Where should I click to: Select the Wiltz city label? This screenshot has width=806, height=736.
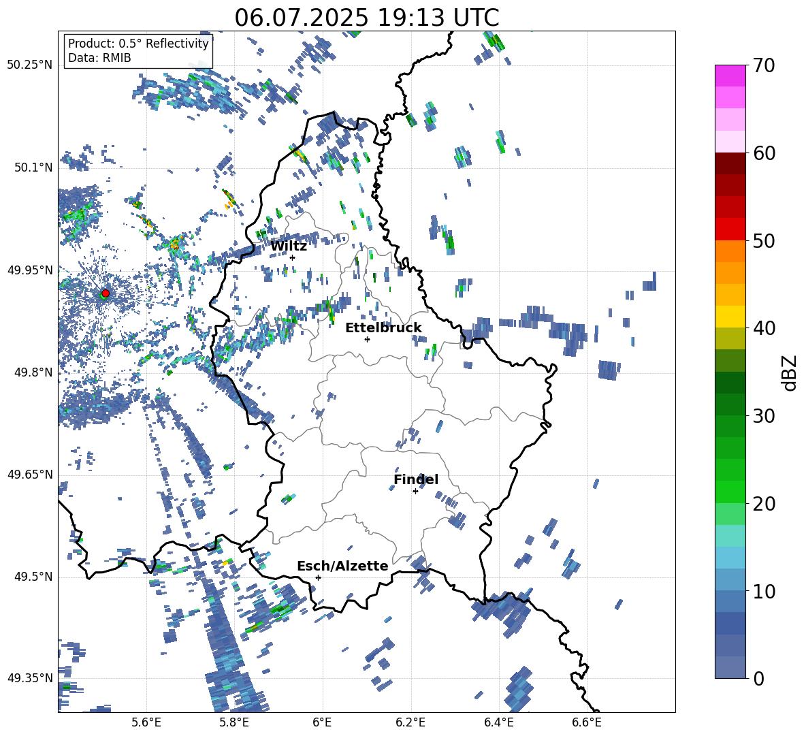289,246
